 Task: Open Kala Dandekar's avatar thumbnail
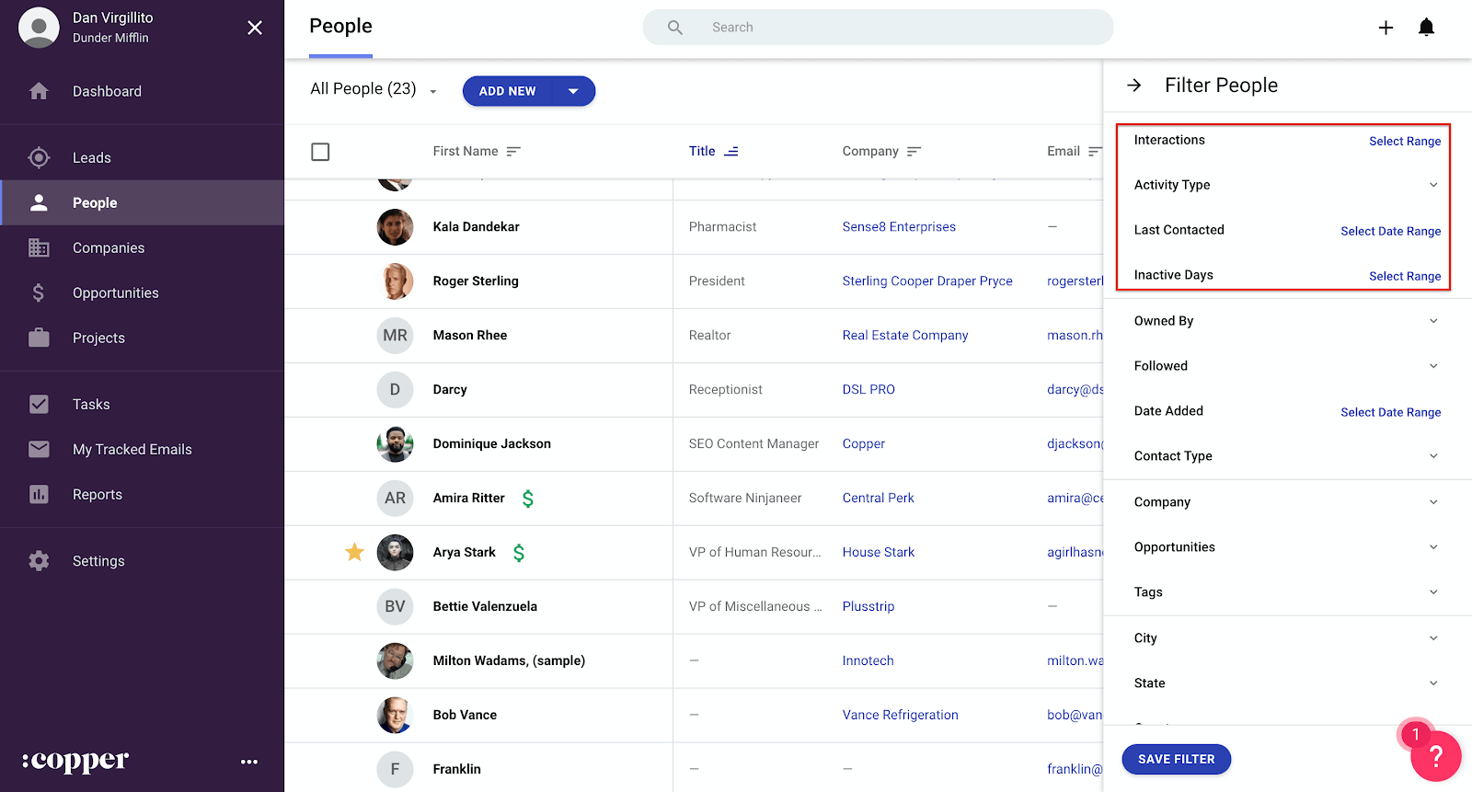(x=395, y=227)
